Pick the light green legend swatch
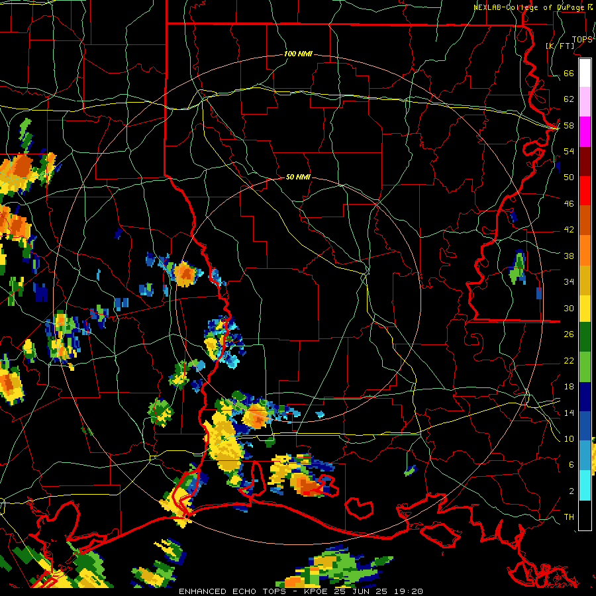The image size is (596, 596). pyautogui.click(x=585, y=367)
